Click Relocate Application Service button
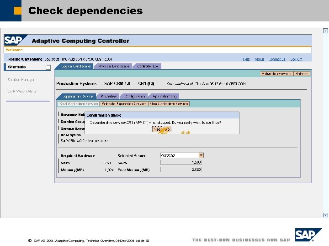 click(123, 104)
